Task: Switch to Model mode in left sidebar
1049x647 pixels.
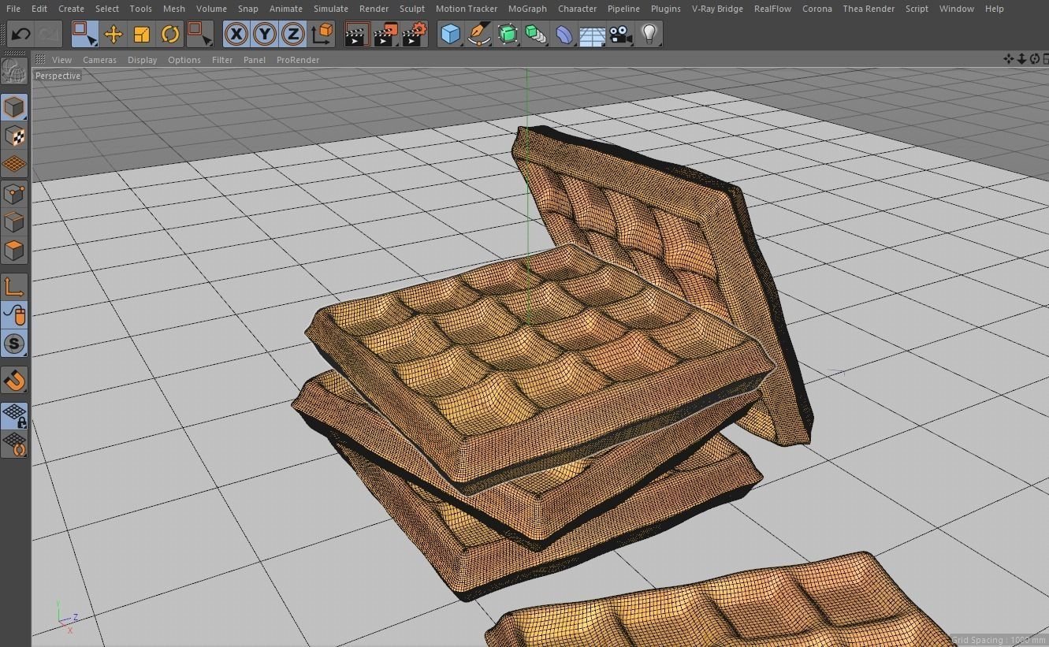Action: [x=14, y=107]
